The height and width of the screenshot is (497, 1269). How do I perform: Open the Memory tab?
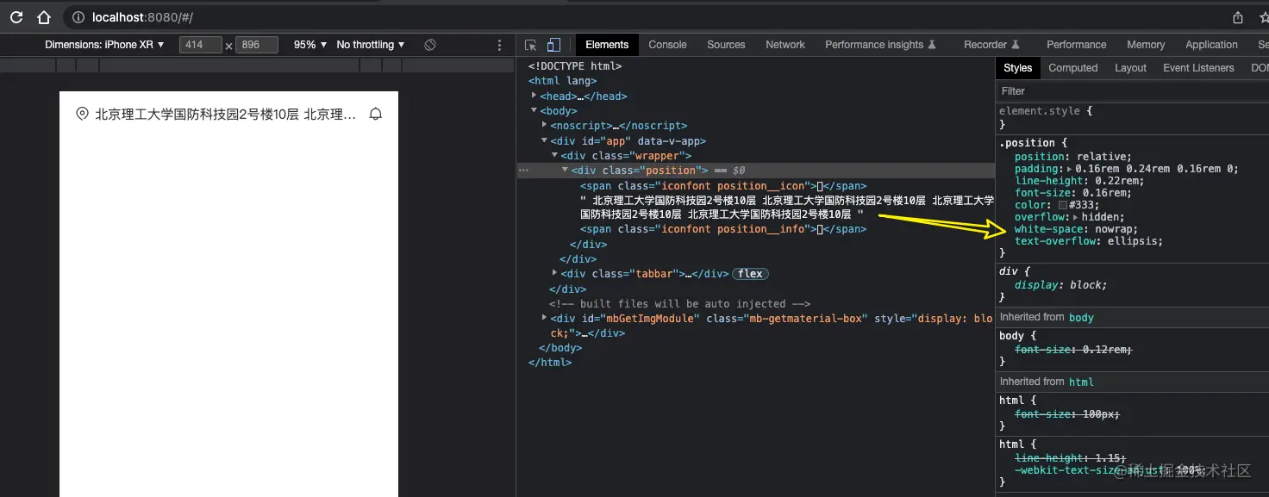point(1146,45)
